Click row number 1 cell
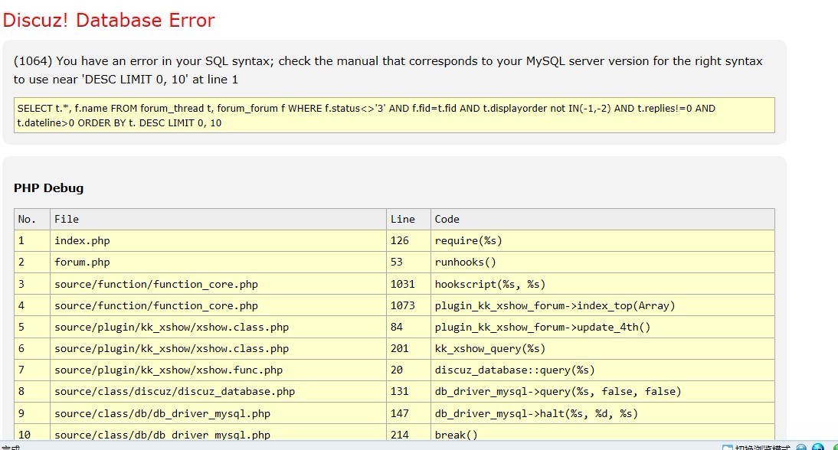The height and width of the screenshot is (450, 838). click(32, 241)
